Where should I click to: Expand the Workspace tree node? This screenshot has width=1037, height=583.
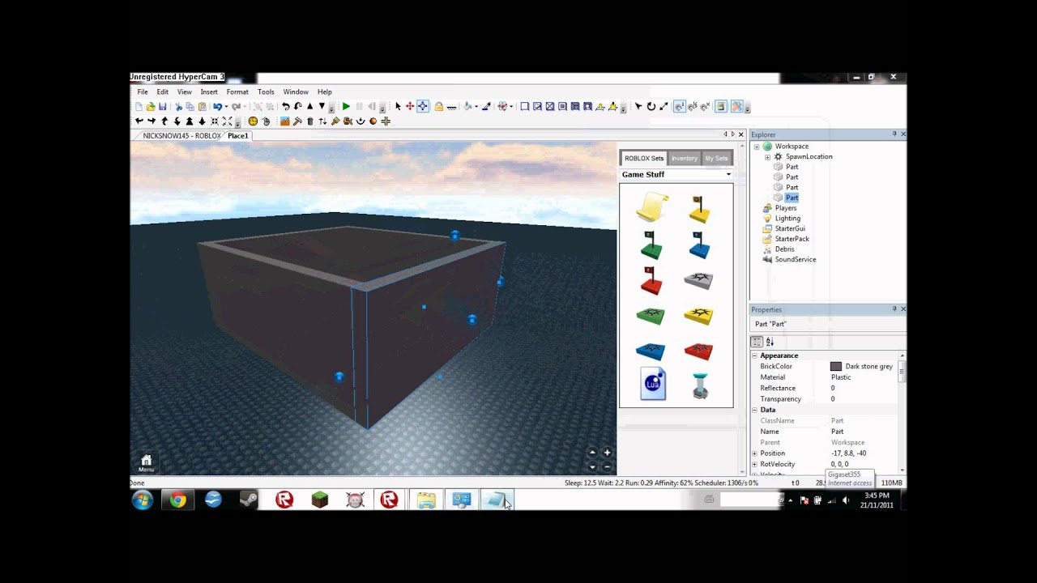[757, 147]
